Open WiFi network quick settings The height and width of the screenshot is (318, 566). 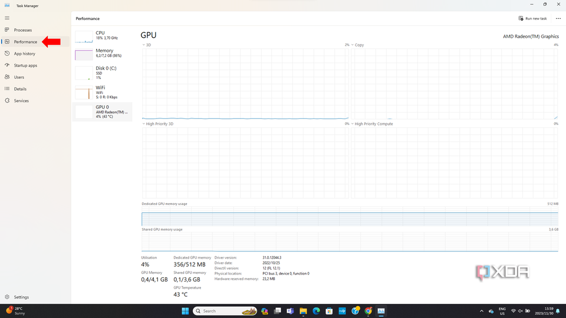coord(514,311)
